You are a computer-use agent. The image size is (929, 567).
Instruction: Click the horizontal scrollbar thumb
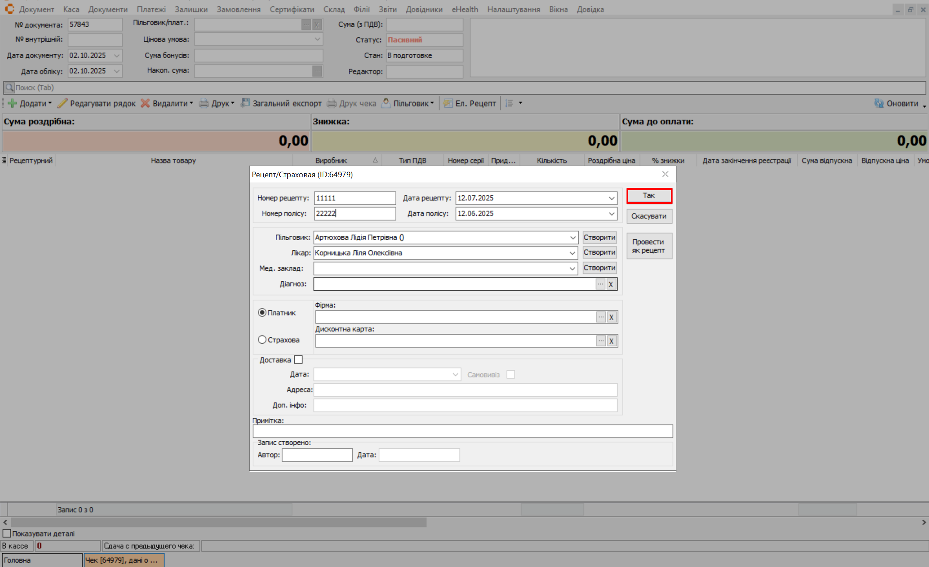click(219, 522)
